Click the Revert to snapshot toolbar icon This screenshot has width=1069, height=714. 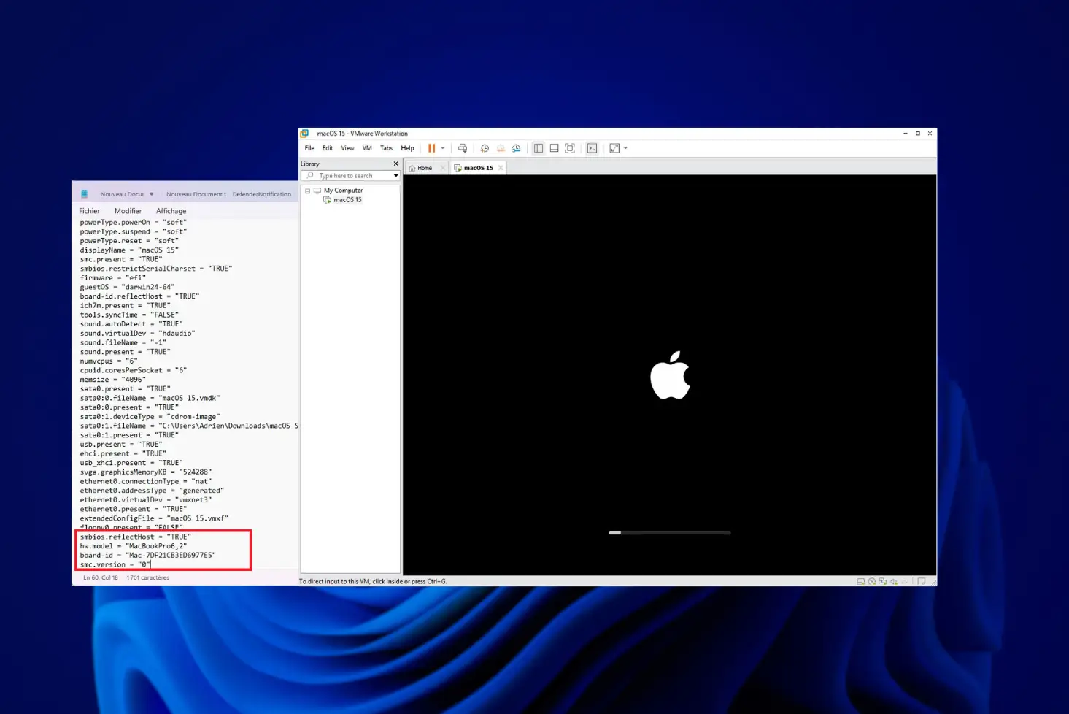pos(501,148)
